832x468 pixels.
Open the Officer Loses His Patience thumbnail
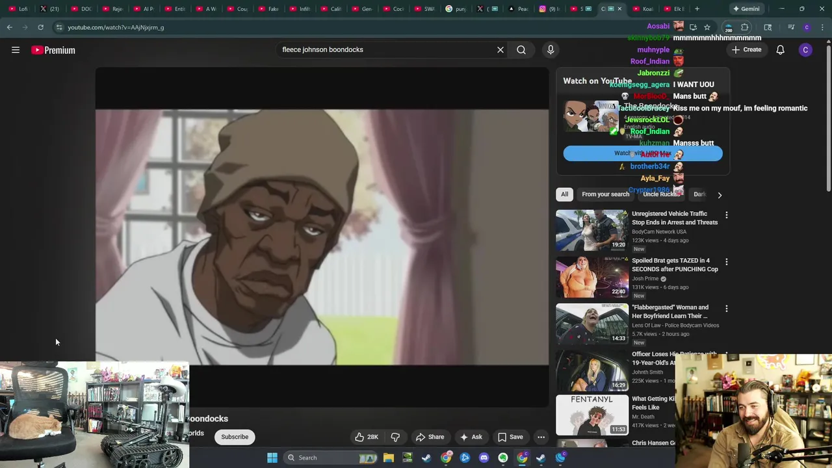tap(592, 370)
